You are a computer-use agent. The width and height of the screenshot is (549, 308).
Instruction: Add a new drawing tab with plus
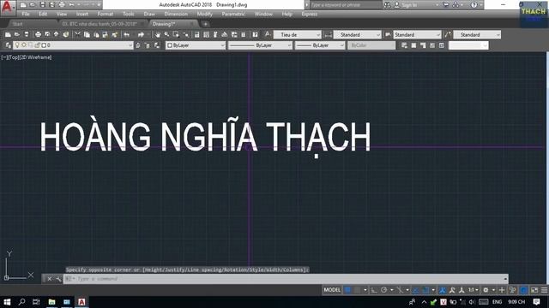click(206, 24)
